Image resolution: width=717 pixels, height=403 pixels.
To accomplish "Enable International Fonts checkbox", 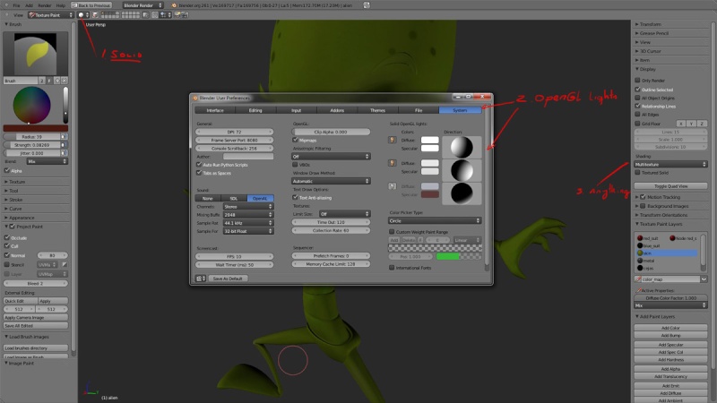I will pos(392,268).
